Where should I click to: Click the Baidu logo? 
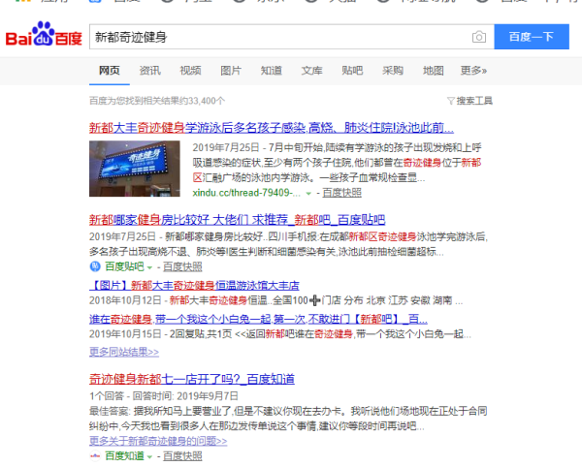tap(44, 34)
